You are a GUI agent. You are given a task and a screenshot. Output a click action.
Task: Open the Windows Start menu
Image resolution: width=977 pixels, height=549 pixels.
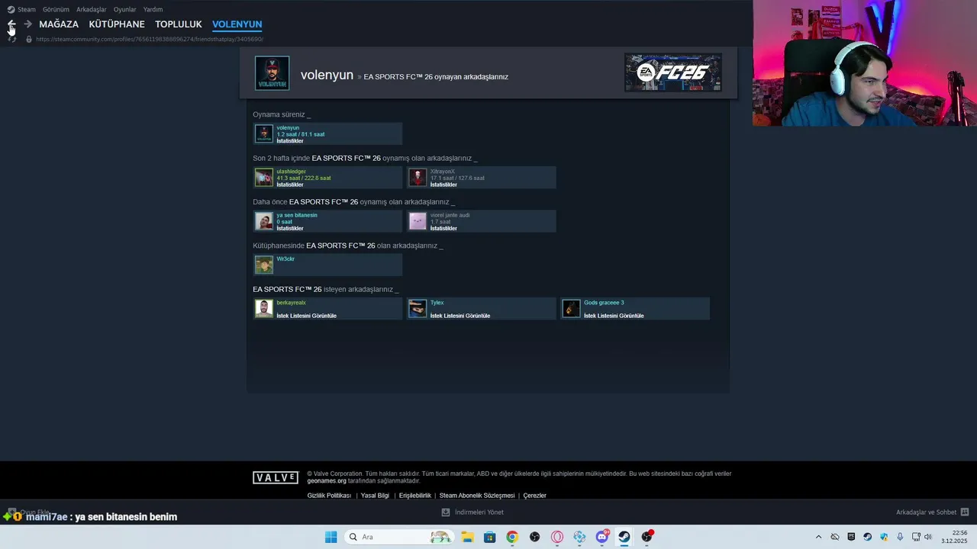click(331, 537)
